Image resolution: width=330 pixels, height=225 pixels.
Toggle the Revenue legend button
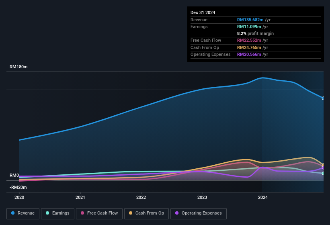tap(23, 213)
